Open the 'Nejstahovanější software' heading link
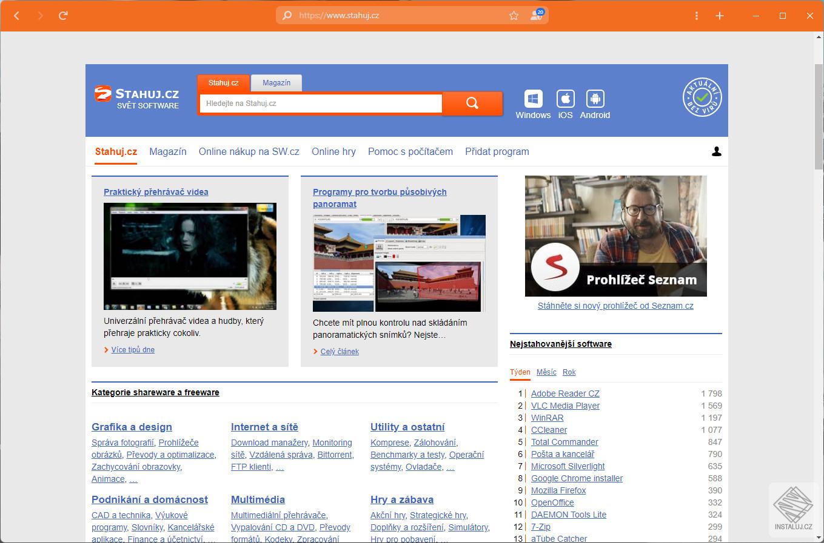Image resolution: width=824 pixels, height=543 pixels. click(561, 344)
